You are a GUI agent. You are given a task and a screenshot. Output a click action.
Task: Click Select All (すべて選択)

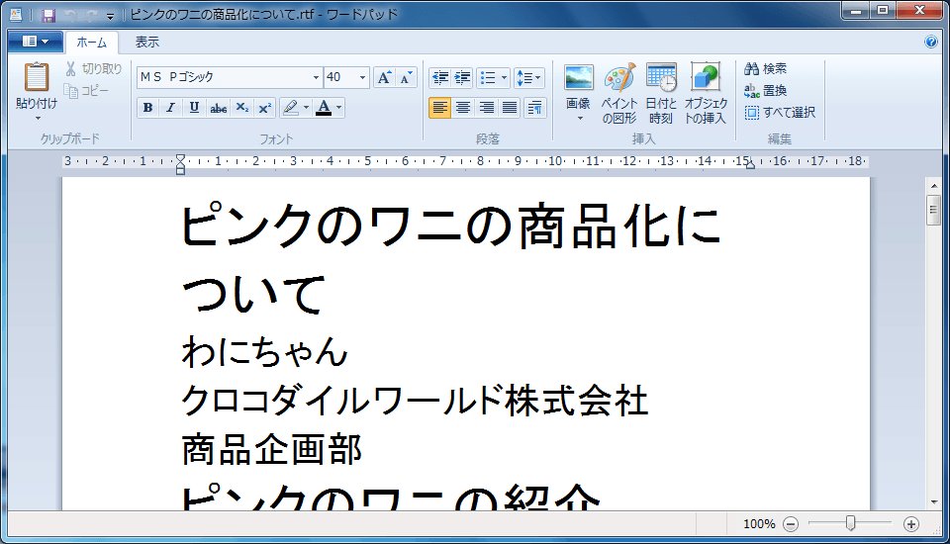780,113
